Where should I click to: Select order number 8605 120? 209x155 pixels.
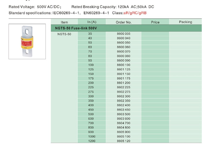click(124, 141)
